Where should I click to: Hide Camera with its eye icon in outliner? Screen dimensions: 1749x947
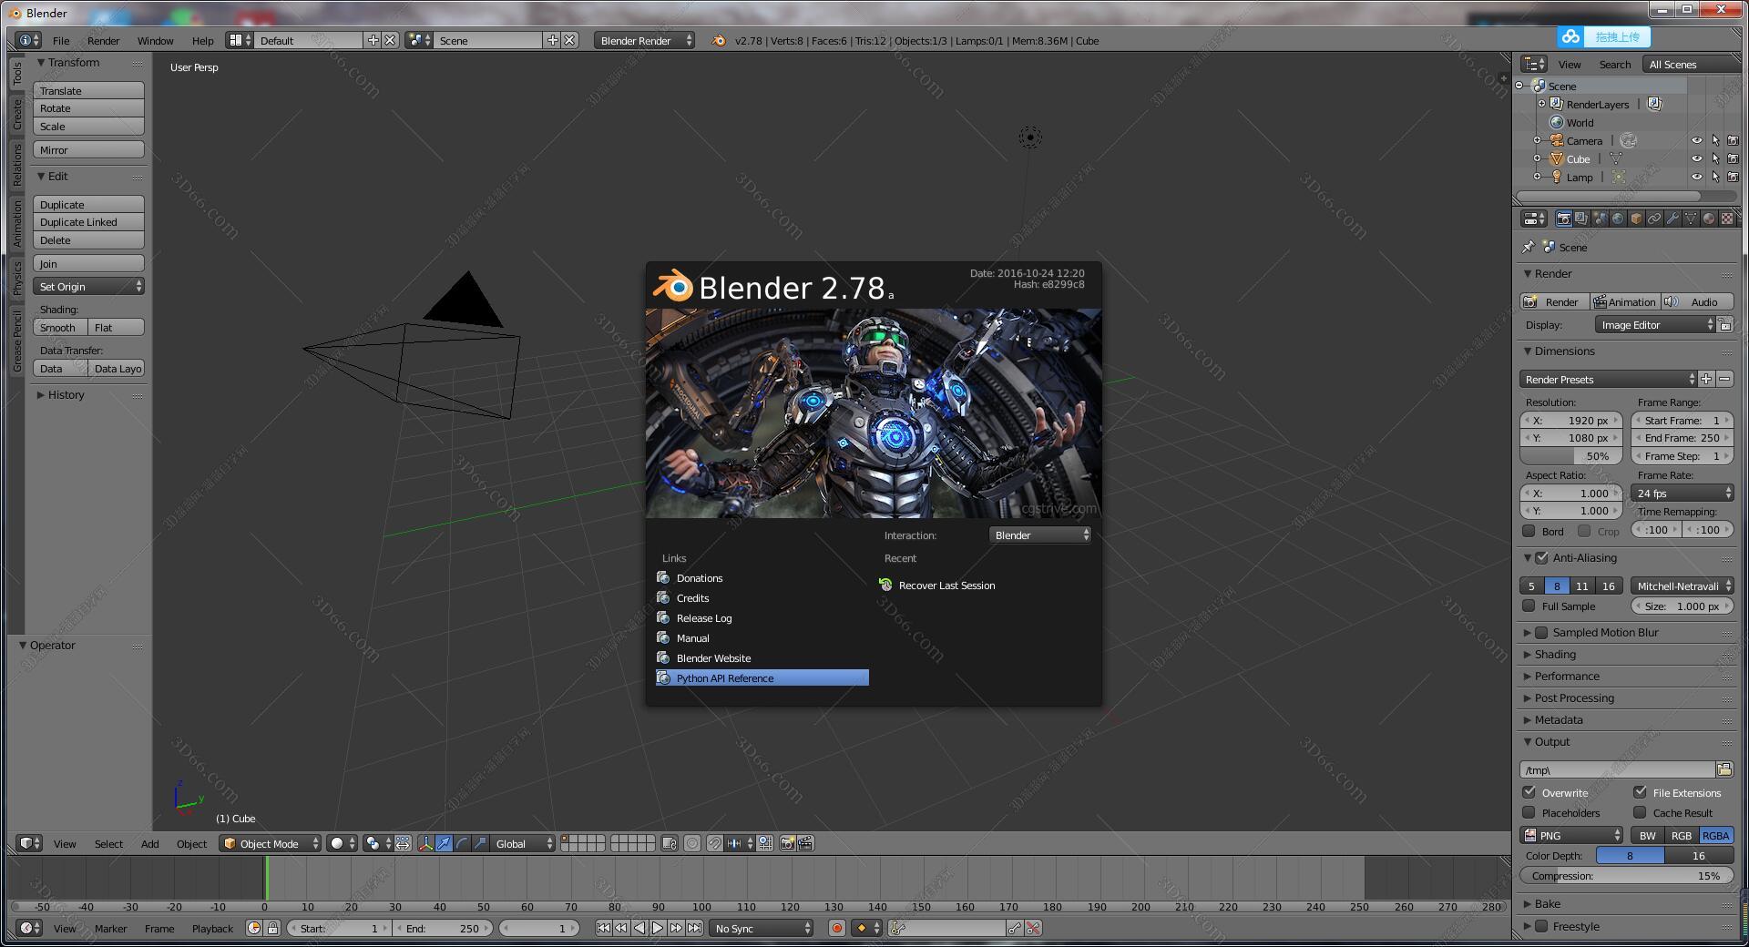tap(1696, 141)
